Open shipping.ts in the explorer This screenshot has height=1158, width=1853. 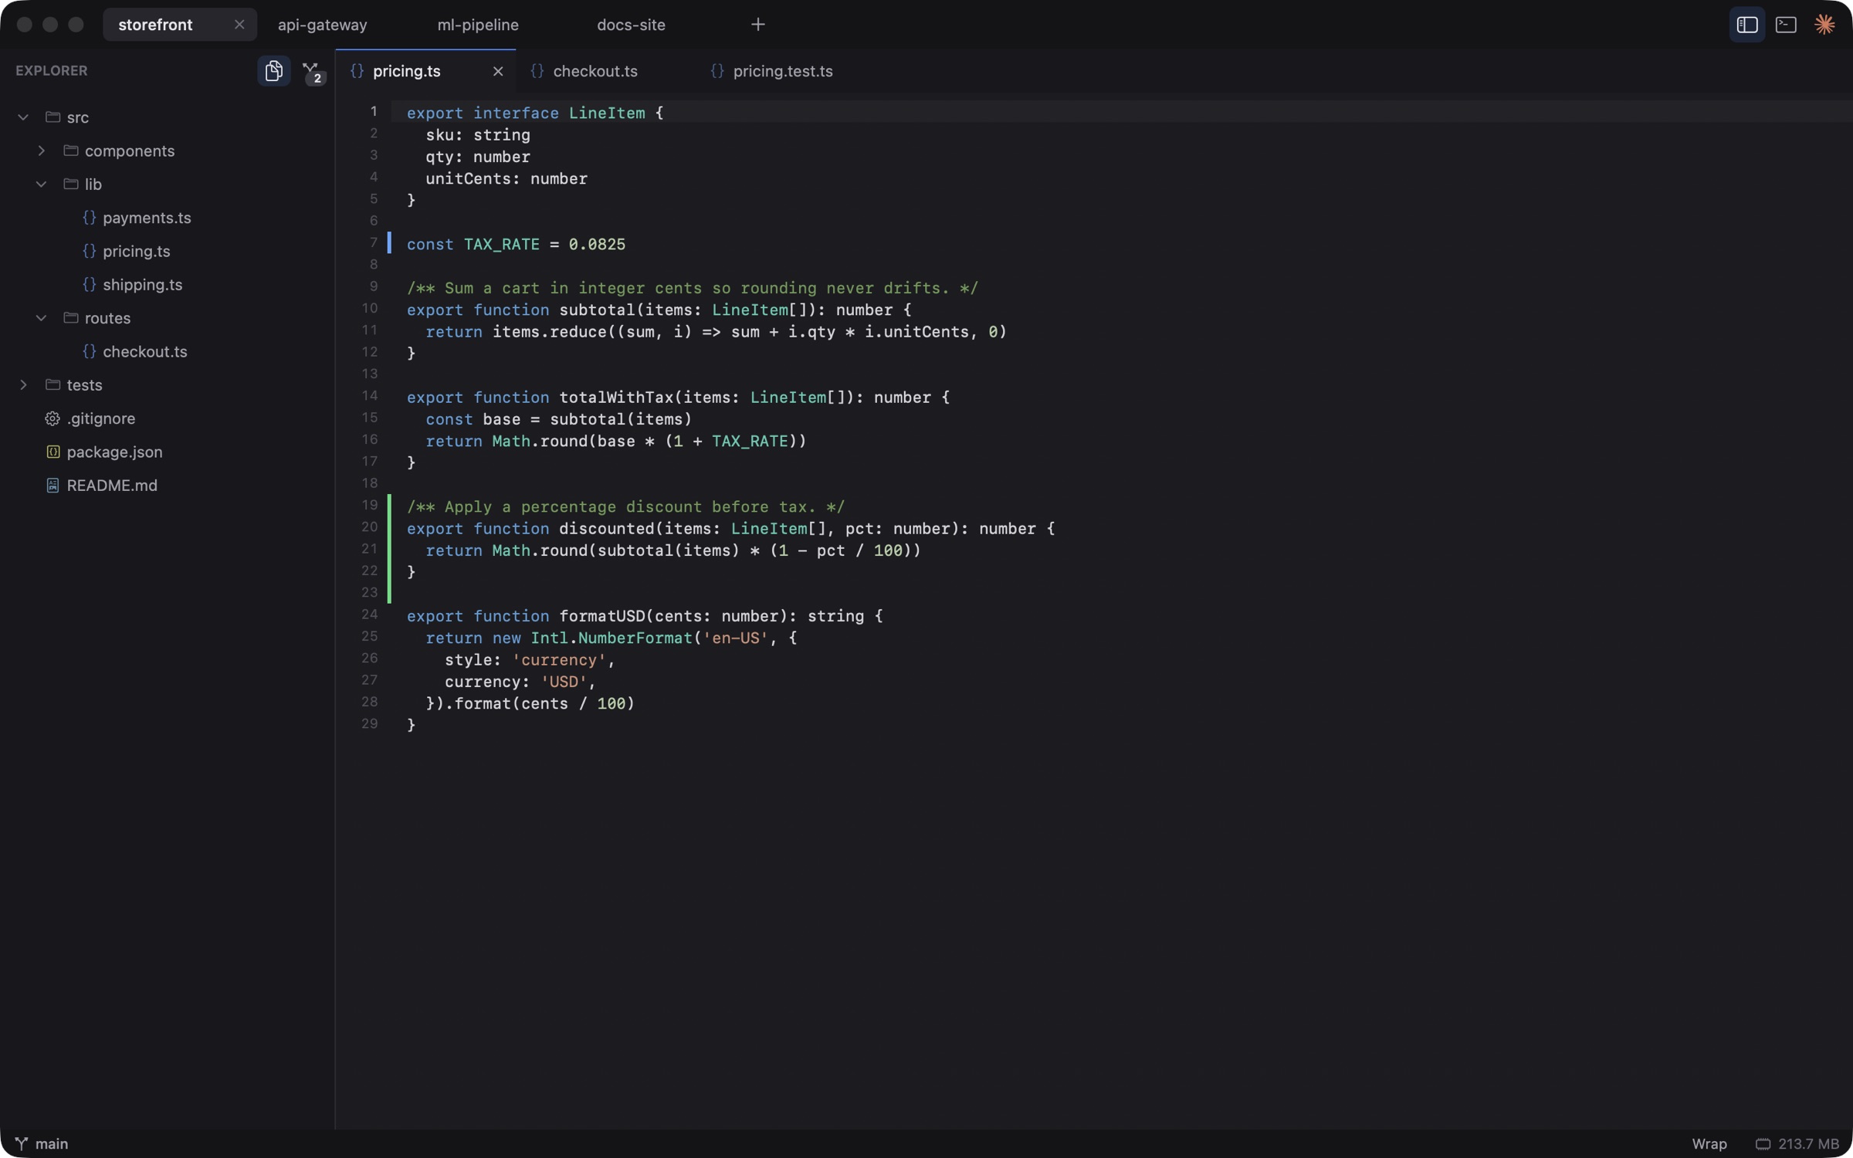point(143,284)
